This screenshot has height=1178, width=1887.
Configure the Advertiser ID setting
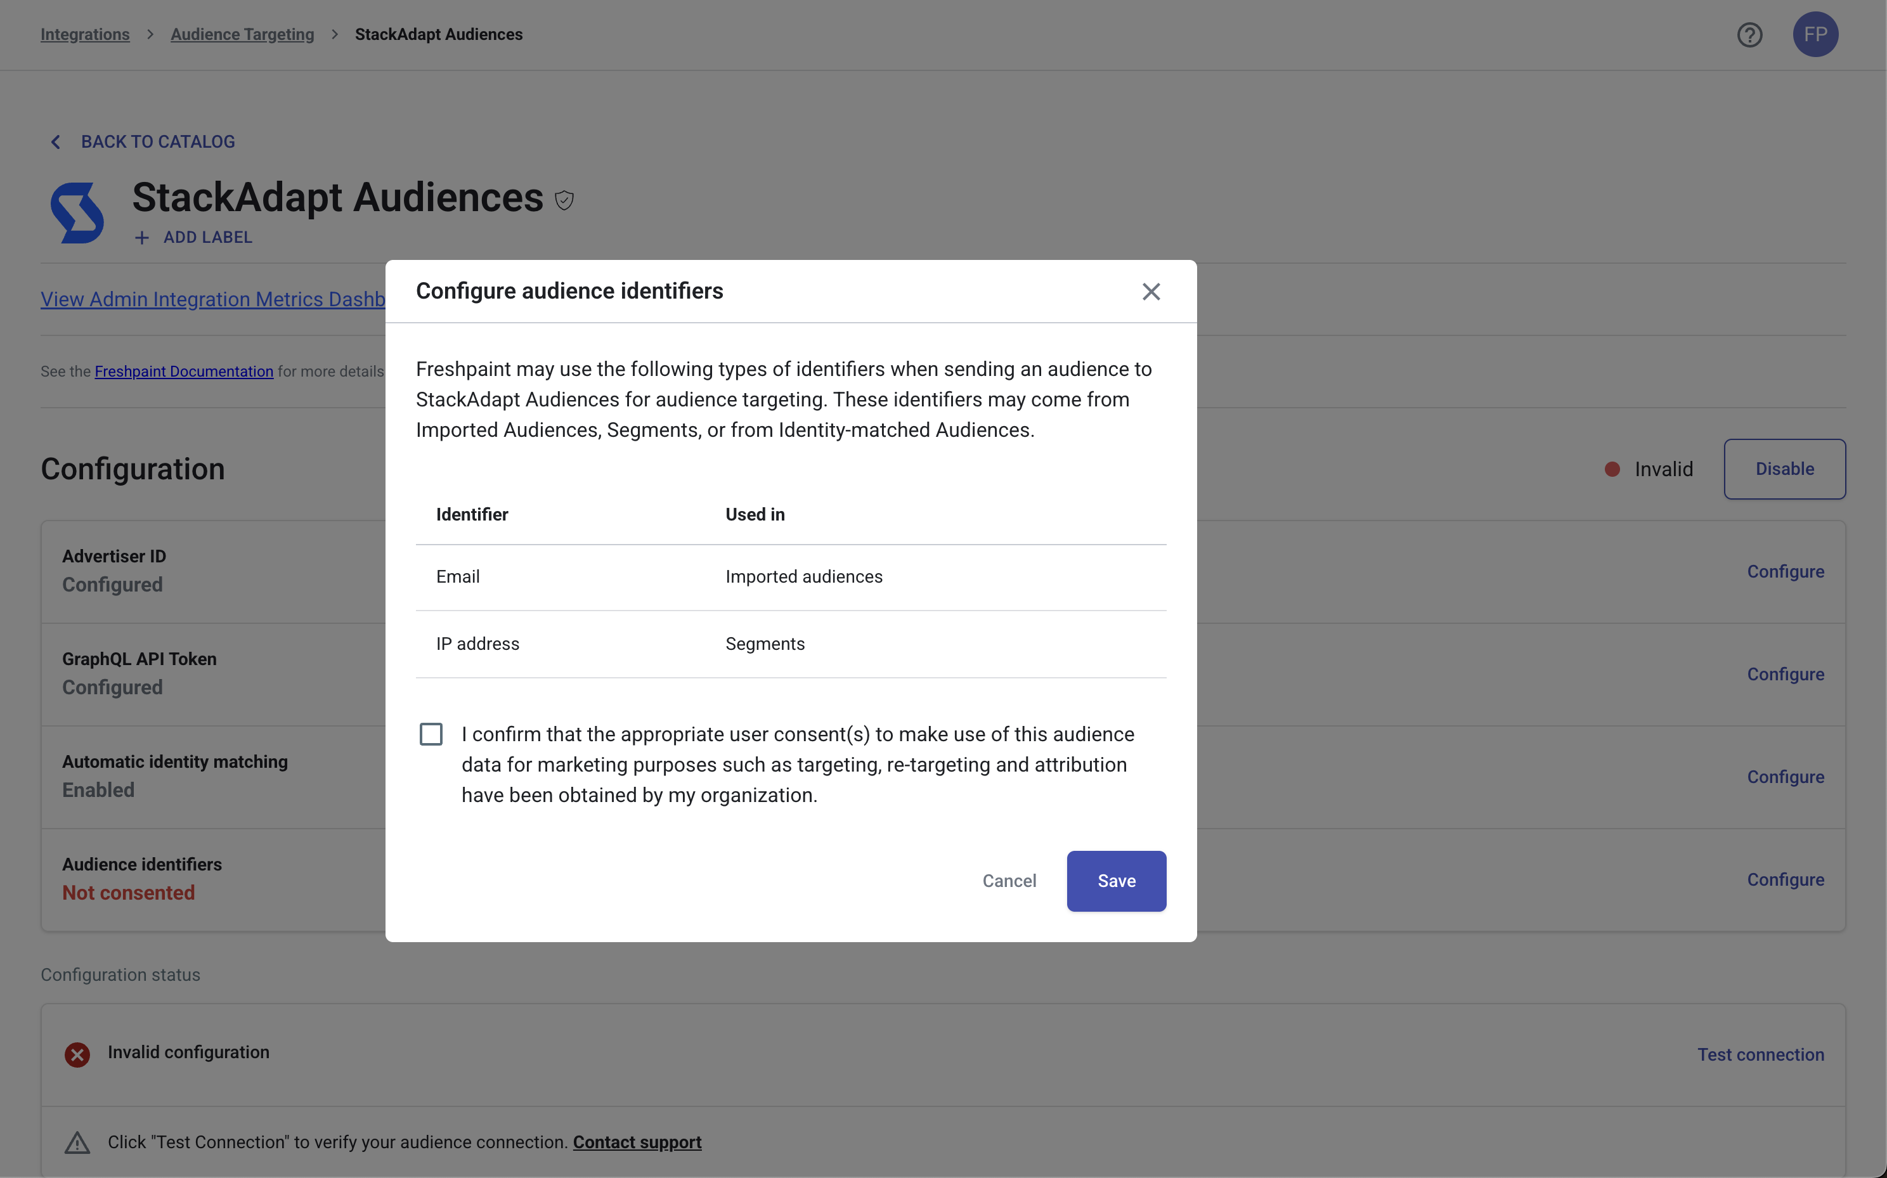pyautogui.click(x=1785, y=571)
